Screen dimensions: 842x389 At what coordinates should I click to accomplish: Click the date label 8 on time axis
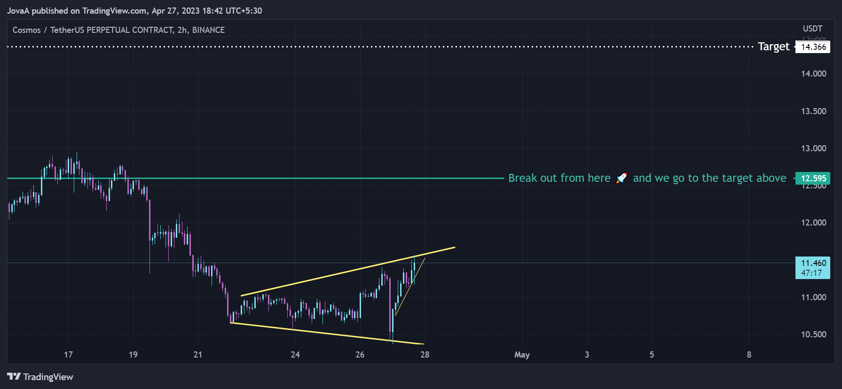click(x=749, y=355)
